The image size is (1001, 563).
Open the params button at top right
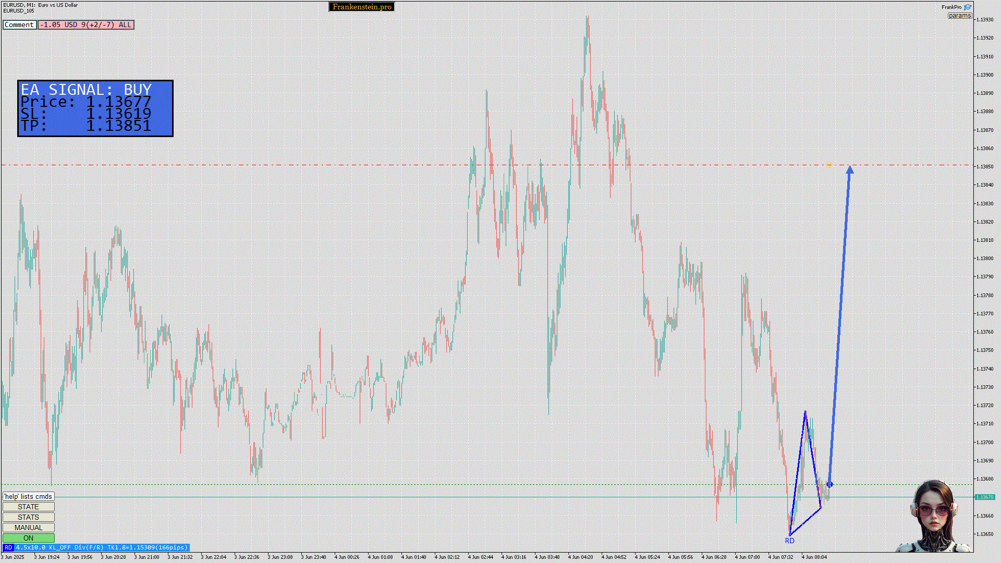point(959,16)
